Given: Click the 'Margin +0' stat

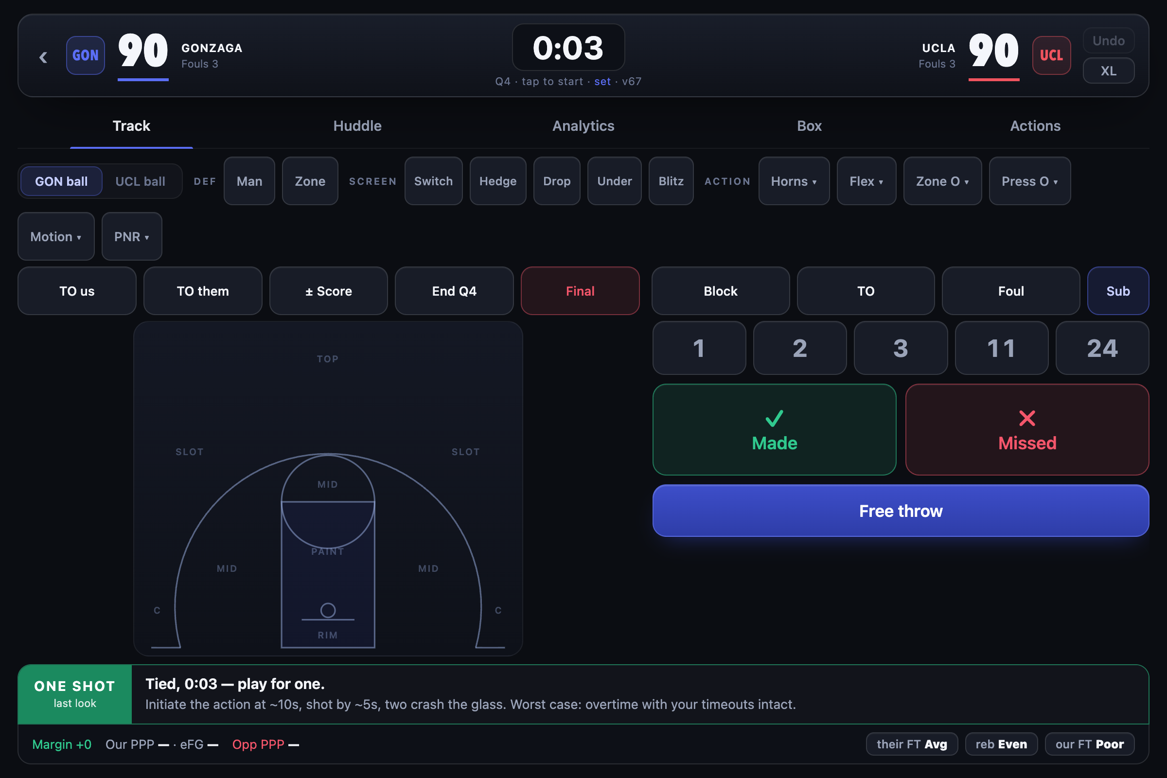Looking at the screenshot, I should (x=62, y=744).
